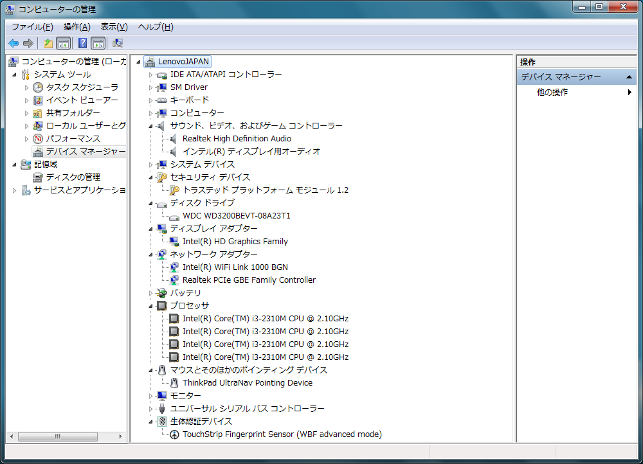The width and height of the screenshot is (643, 464).
Task: Click the Forward arrow toolbar icon
Action: (x=28, y=43)
